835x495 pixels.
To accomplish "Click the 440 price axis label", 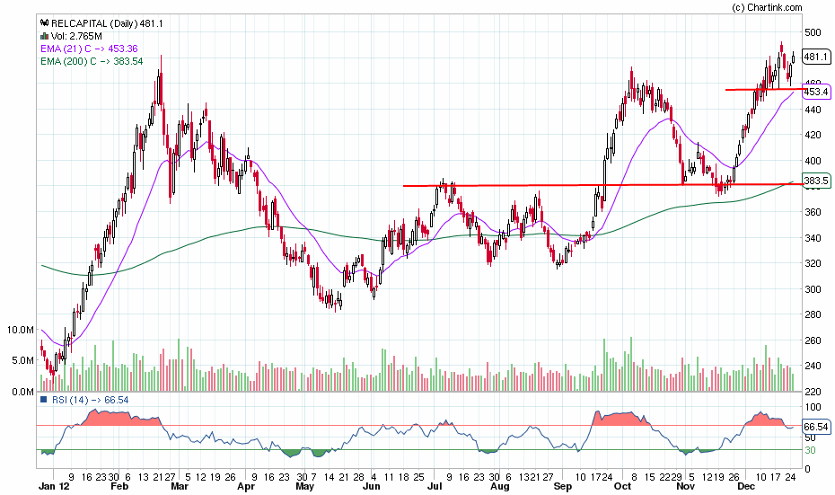I will [x=813, y=110].
